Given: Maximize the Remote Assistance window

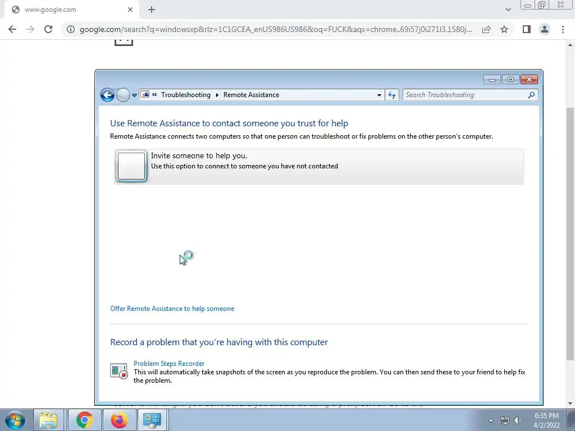Looking at the screenshot, I should click(510, 80).
